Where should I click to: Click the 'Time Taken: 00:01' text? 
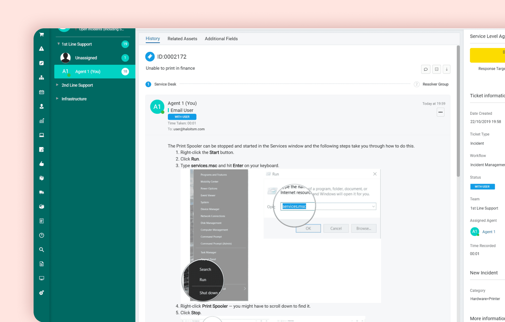pos(182,123)
